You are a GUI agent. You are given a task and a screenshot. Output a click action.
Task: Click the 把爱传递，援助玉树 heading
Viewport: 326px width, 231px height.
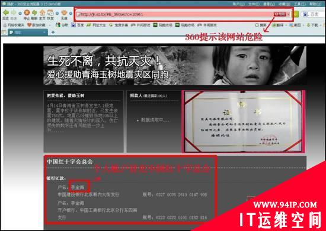coord(65,96)
